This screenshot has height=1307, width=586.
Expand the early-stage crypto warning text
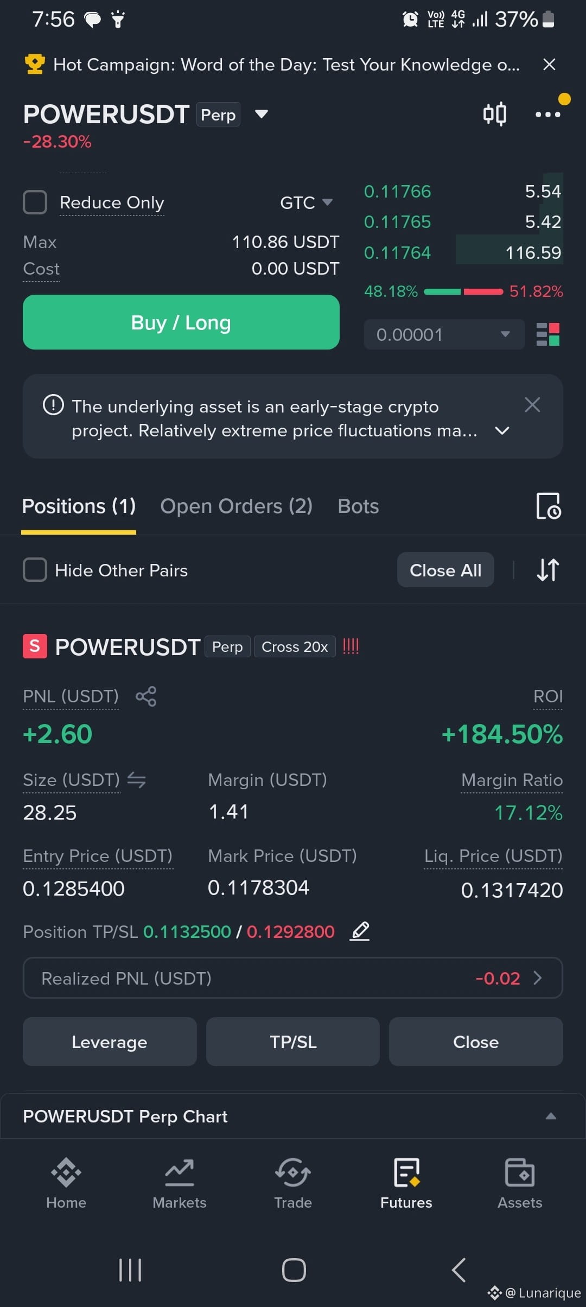tap(502, 430)
